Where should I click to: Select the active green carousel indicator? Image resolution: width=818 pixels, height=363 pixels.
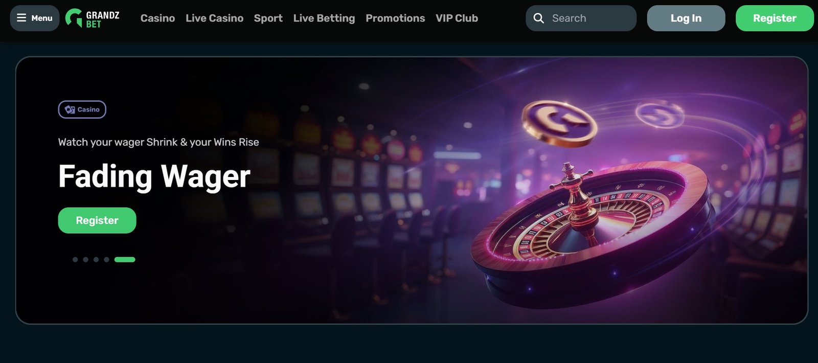click(125, 260)
